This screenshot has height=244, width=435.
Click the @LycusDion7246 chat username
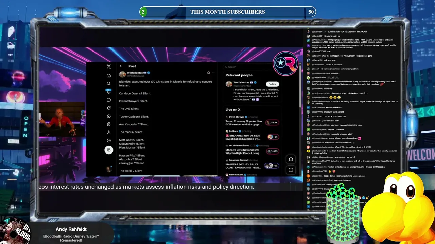[x=319, y=171]
